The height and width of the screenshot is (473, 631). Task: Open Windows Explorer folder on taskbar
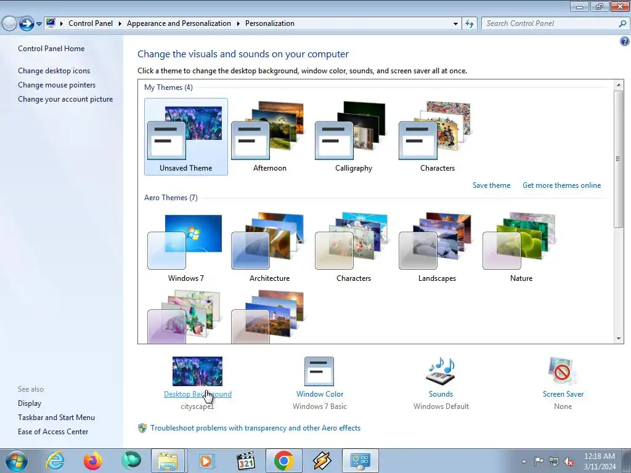[168, 461]
